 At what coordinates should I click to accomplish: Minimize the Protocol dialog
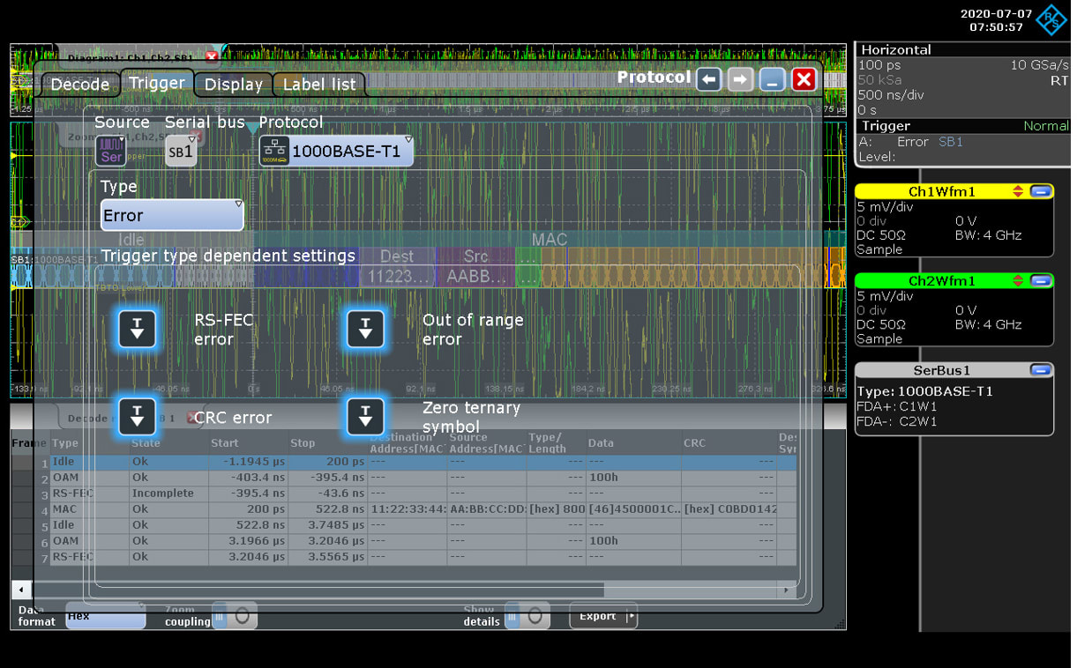pos(772,79)
